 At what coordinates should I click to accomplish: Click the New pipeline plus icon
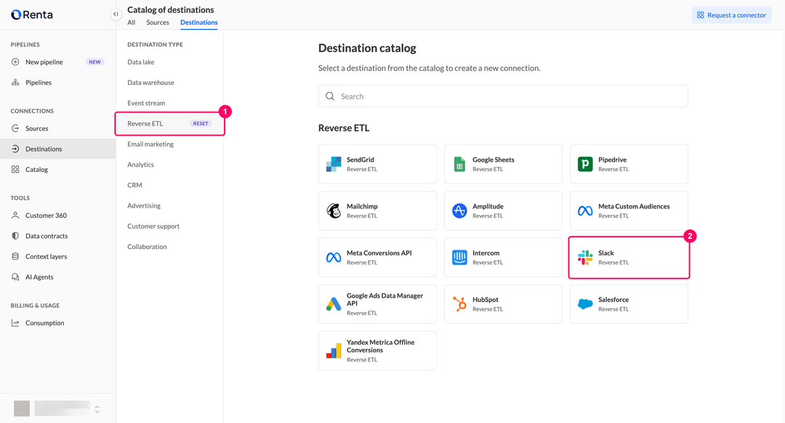coord(15,62)
